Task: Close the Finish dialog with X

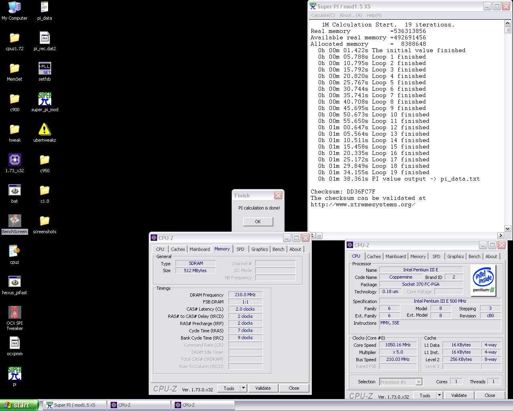Action: click(278, 195)
